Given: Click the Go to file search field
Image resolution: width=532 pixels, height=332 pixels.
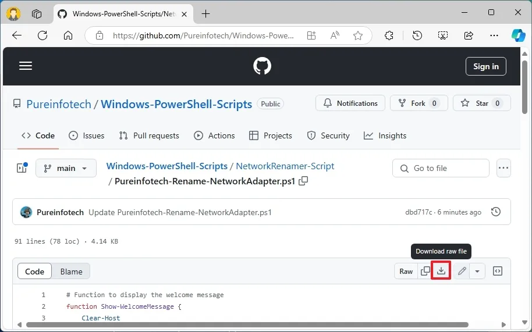Looking at the screenshot, I should point(441,168).
